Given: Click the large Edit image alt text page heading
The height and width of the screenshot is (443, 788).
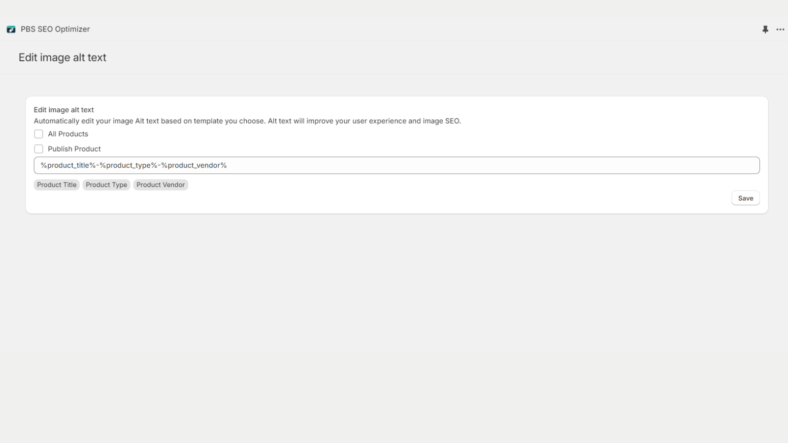Looking at the screenshot, I should pos(63,58).
